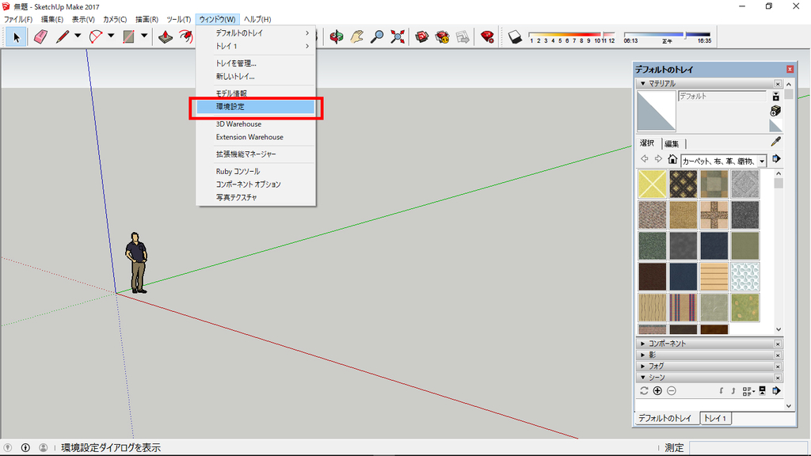Click the Update Scene refresh icon
Screen dimensions: 811x456
[644, 391]
